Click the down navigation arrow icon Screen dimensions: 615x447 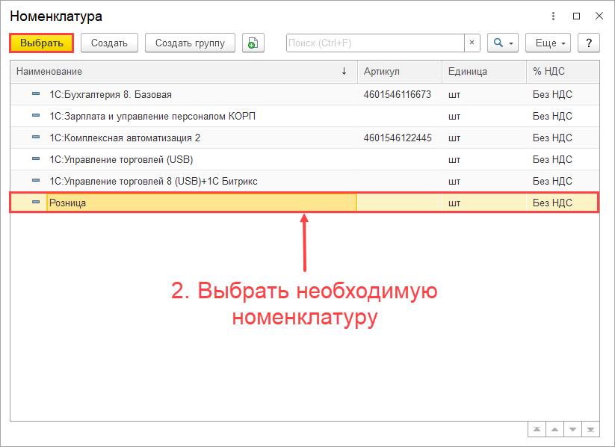pyautogui.click(x=572, y=428)
